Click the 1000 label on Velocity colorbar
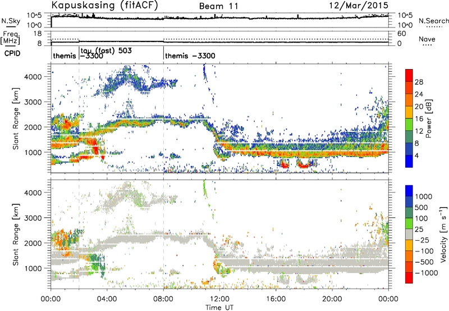449x311 pixels. coord(423,196)
